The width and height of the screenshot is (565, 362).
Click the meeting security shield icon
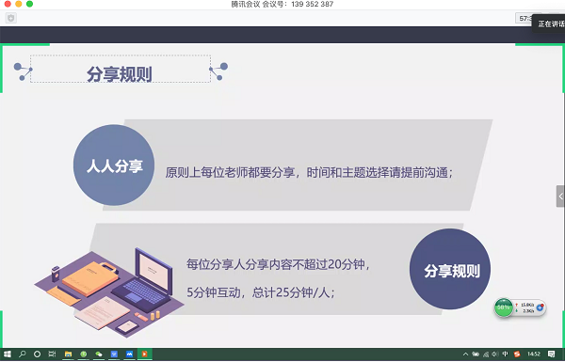pyautogui.click(x=10, y=18)
